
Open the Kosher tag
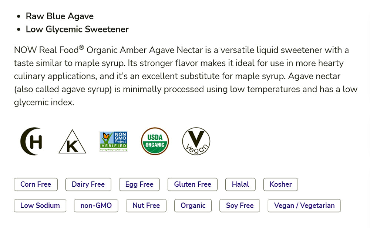[280, 184]
